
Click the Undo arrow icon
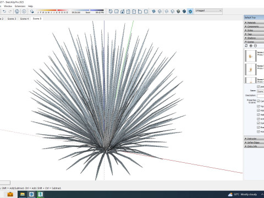click(4, 12)
